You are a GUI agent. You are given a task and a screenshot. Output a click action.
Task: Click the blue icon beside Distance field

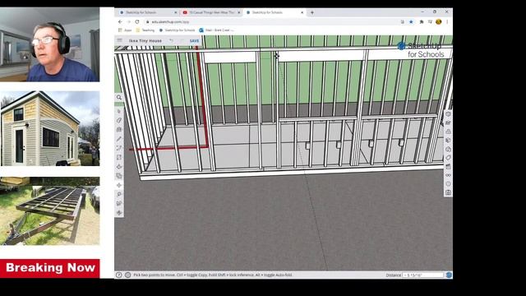tap(449, 275)
